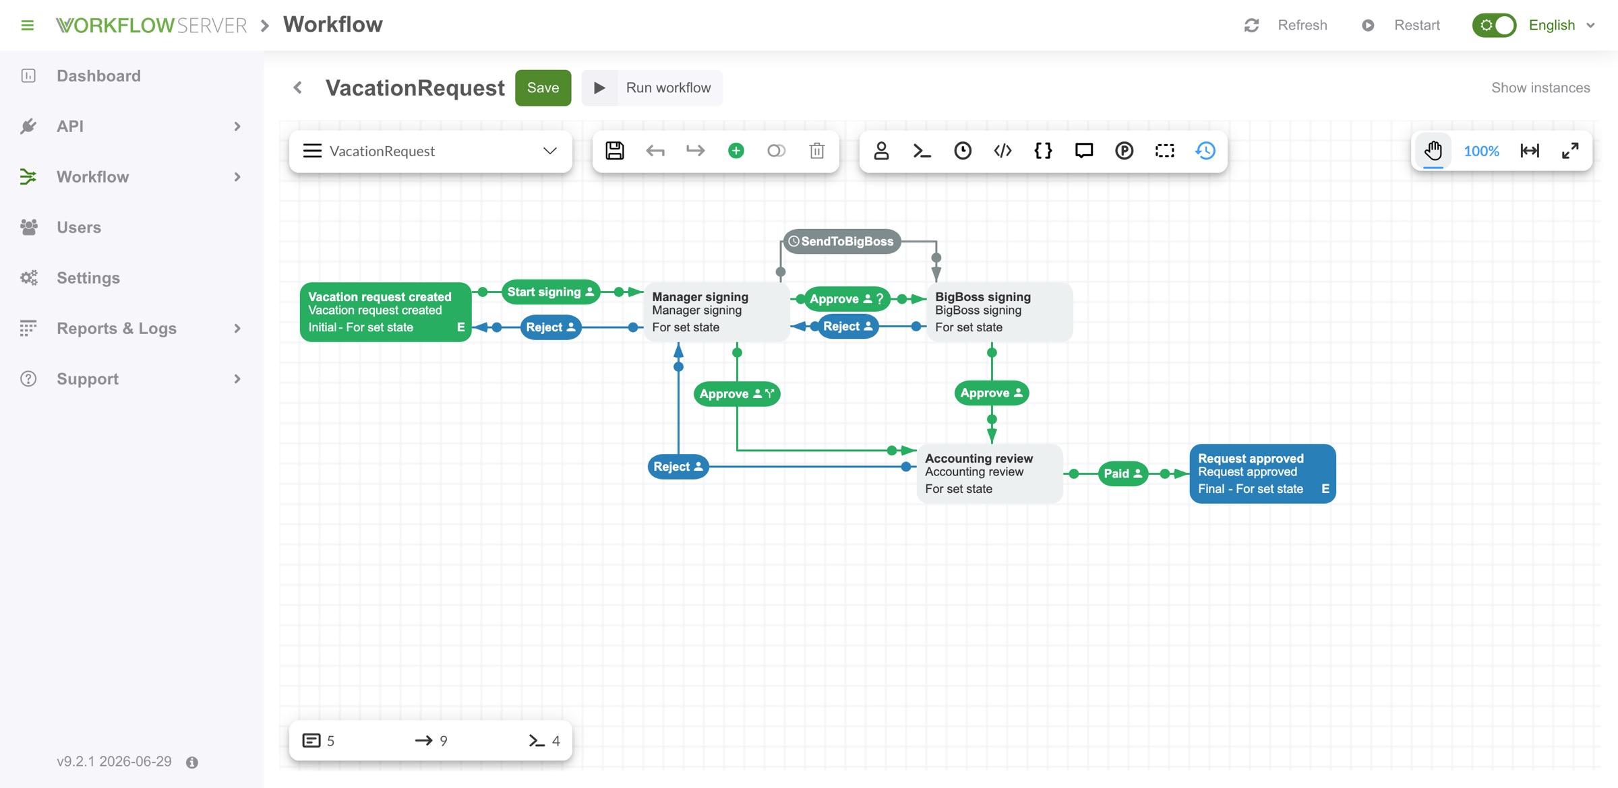Select the SendToBigBoss timer transition
This screenshot has height=788, width=1618.
click(x=841, y=241)
